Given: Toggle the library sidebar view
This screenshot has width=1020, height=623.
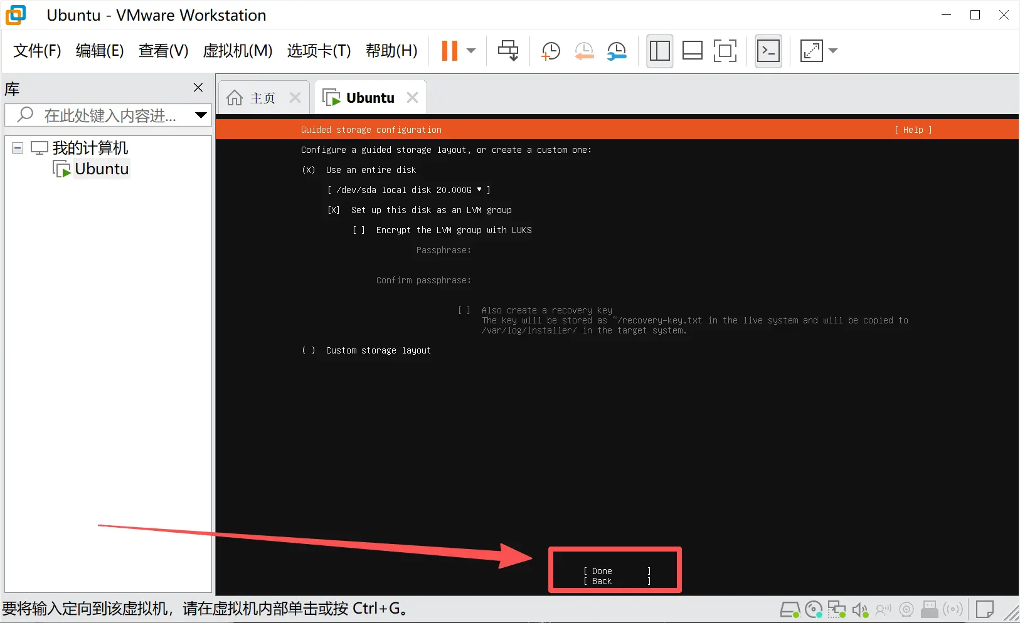Looking at the screenshot, I should tap(660, 51).
